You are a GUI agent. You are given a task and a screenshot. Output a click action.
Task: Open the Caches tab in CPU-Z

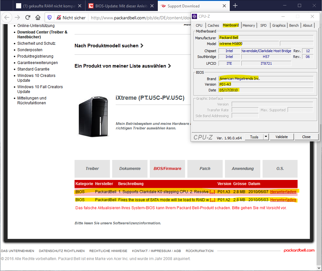(x=213, y=25)
